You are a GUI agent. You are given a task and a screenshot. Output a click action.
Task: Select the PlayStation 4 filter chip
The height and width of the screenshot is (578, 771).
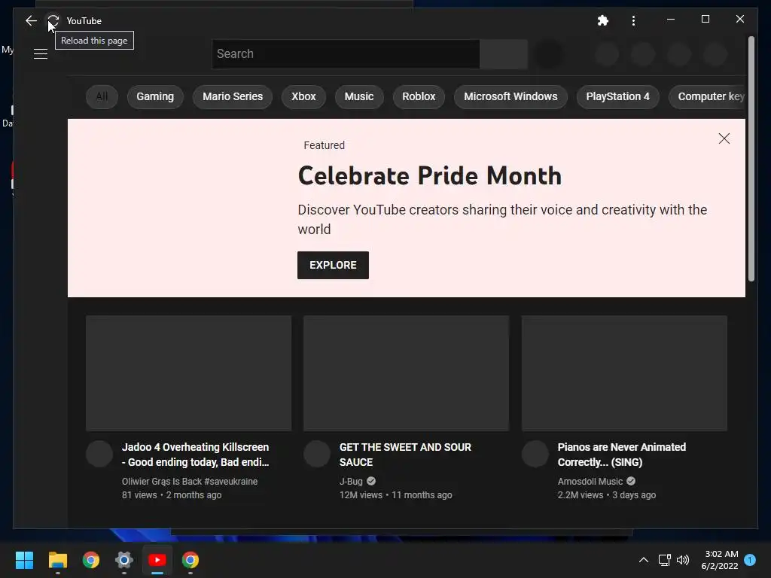tap(617, 96)
